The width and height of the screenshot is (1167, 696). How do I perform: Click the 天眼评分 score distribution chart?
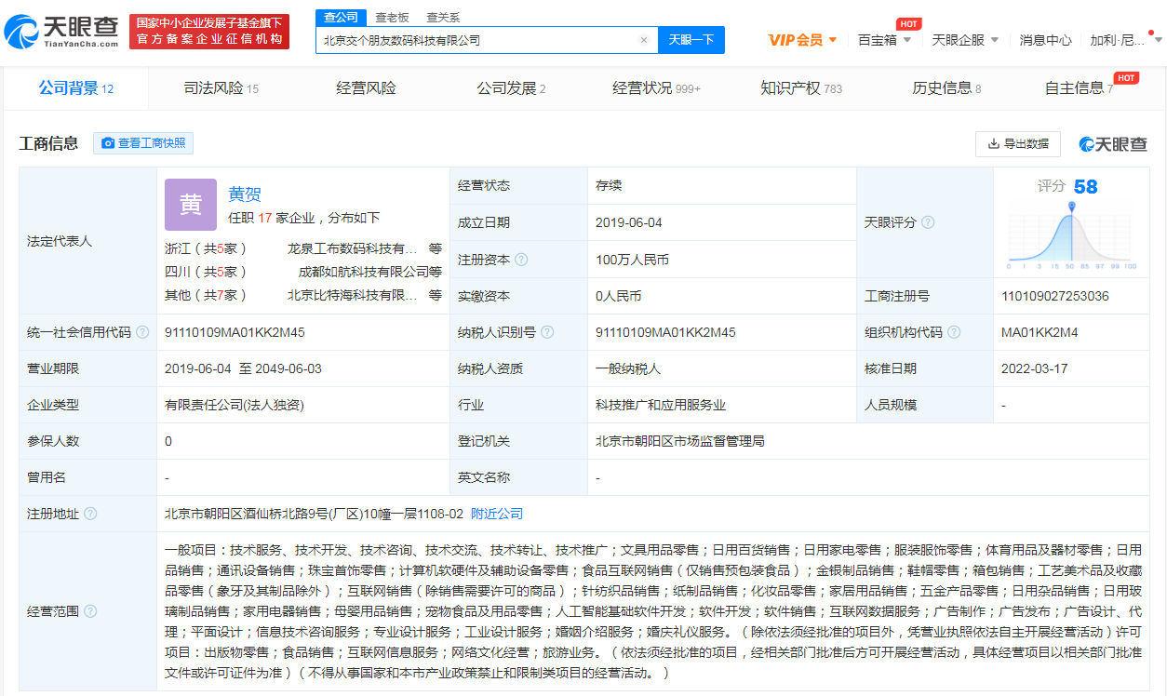coord(1072,234)
